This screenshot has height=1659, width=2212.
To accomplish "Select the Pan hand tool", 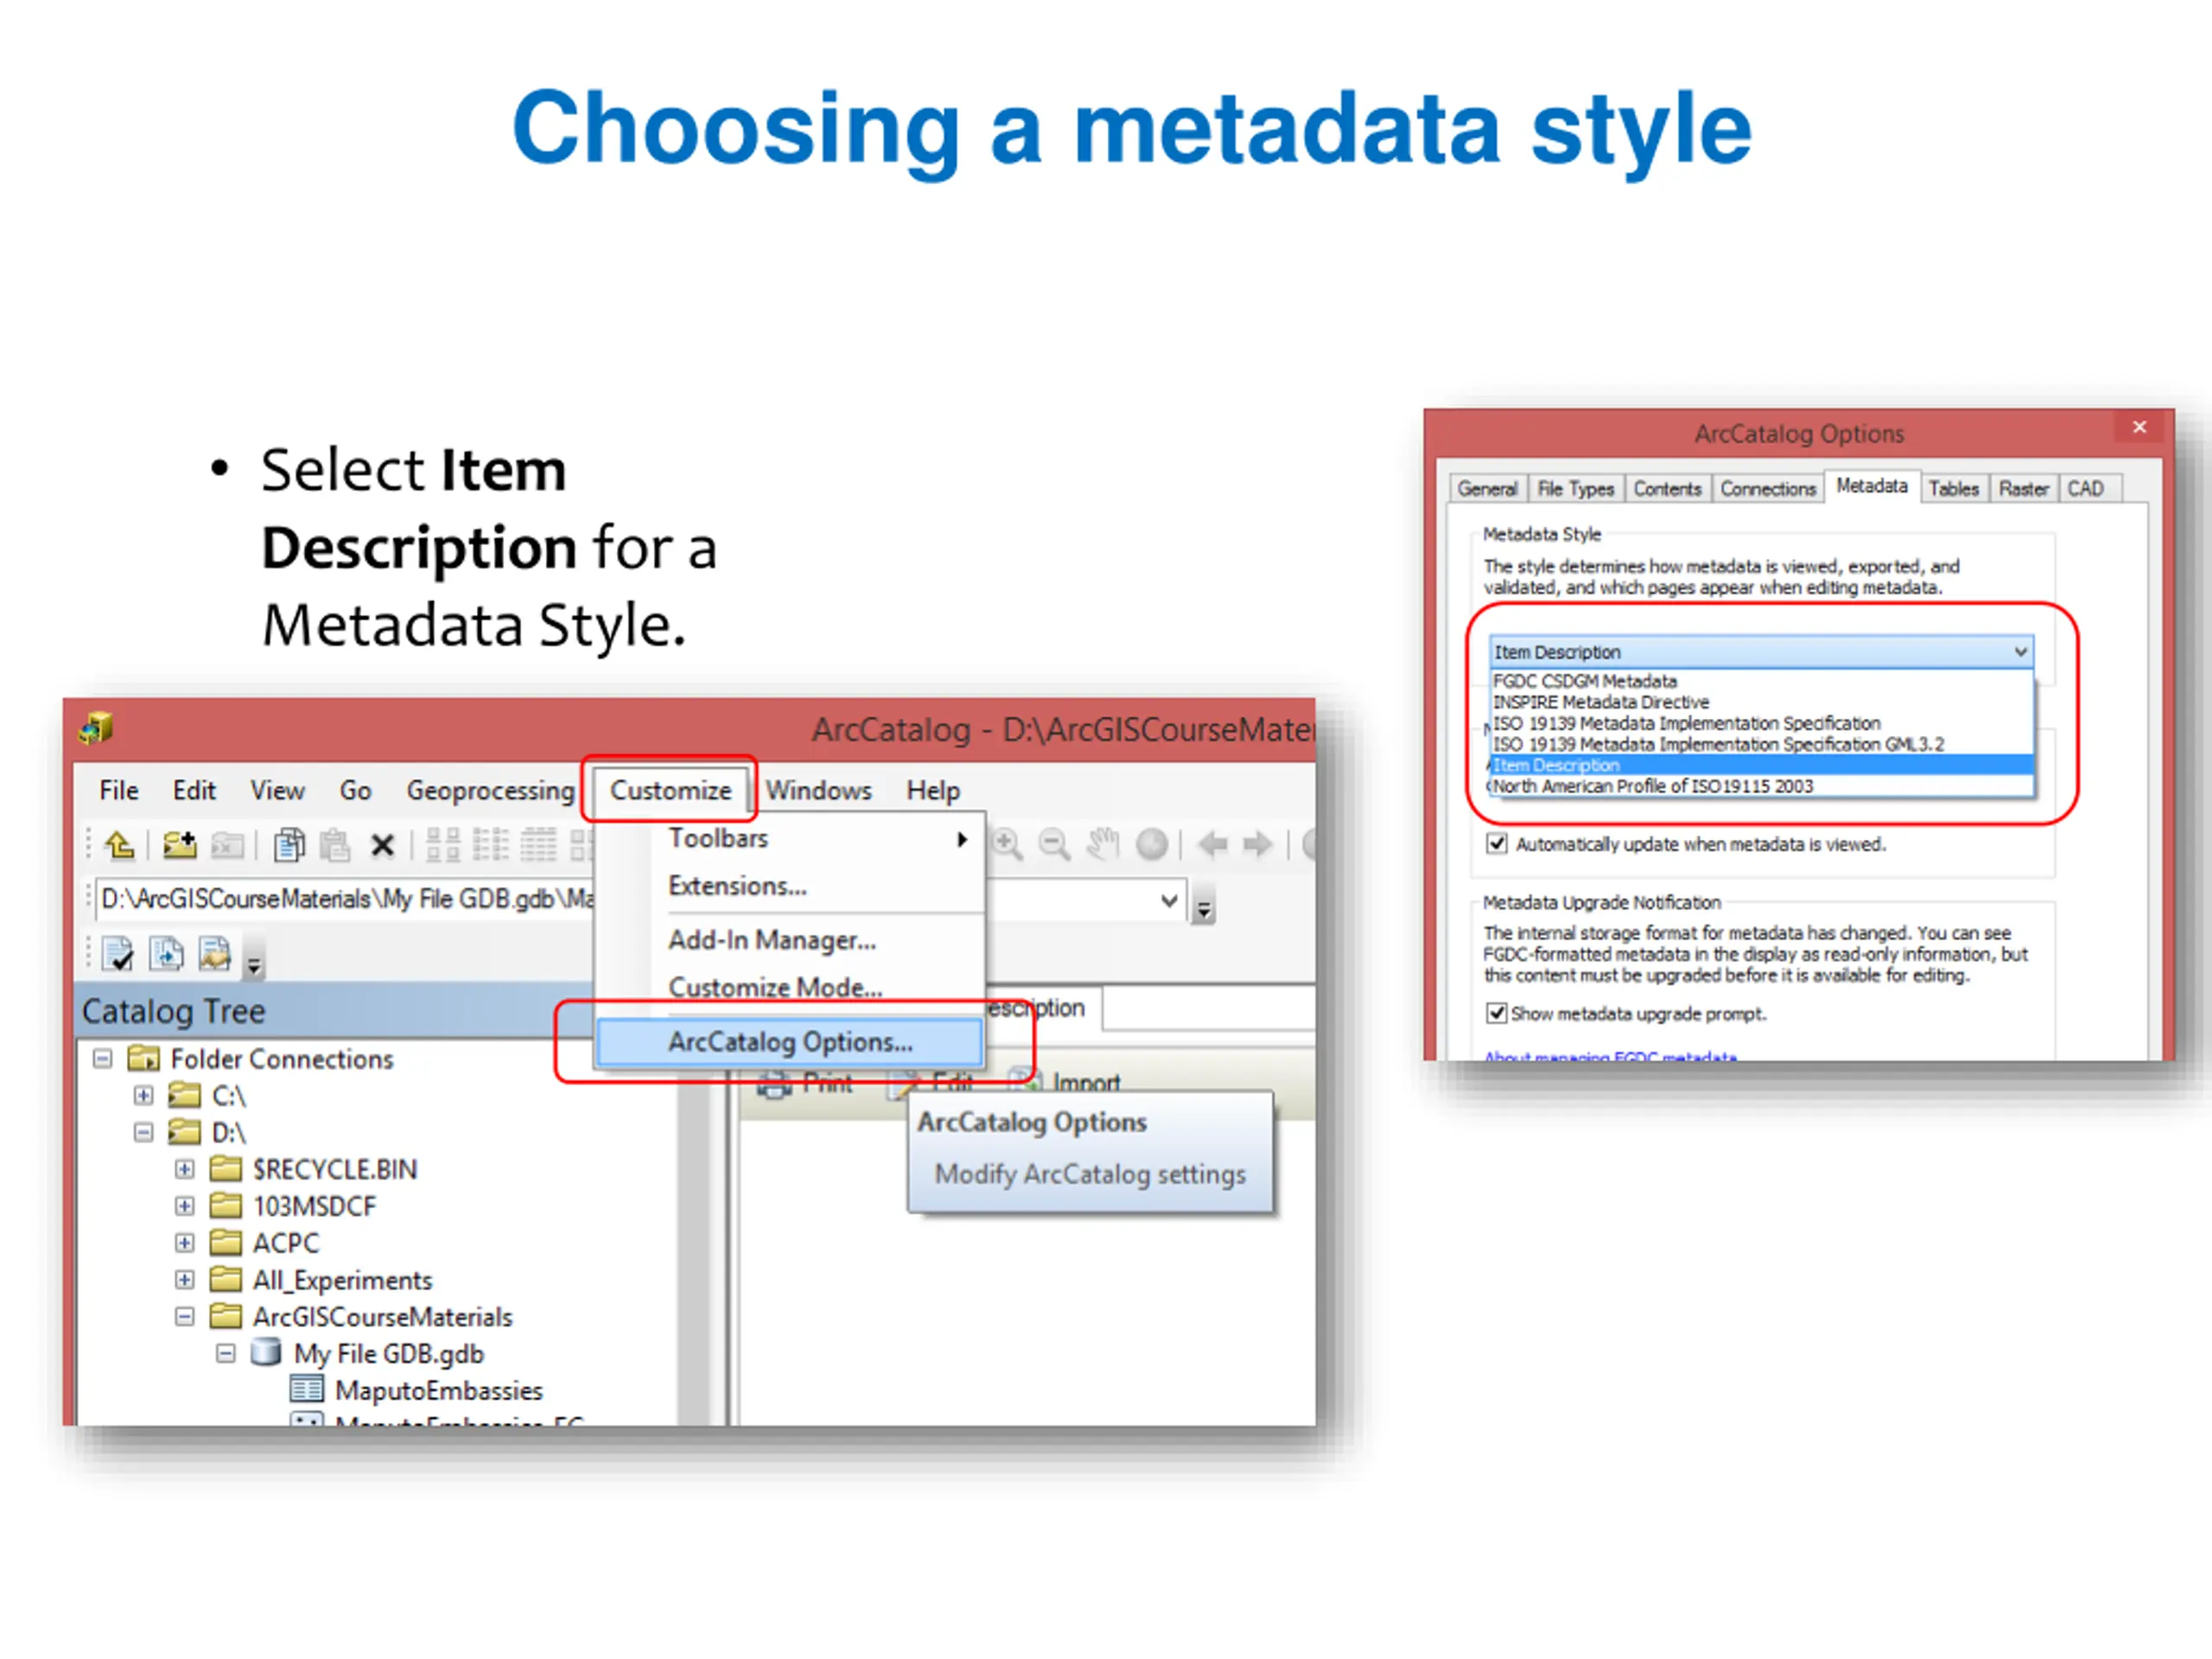I will (x=1103, y=845).
